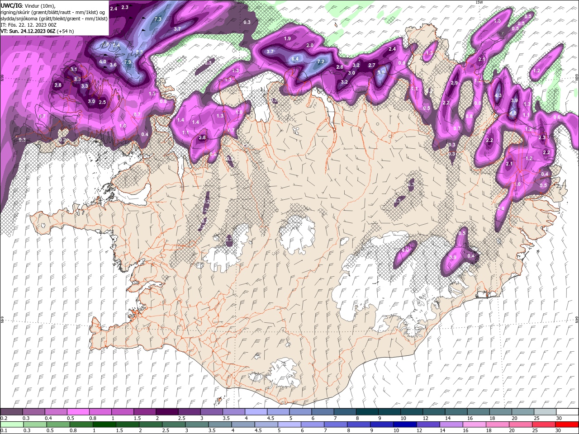The width and height of the screenshot is (579, 434).
Task: Click the 1.9 precipitation value on map
Action: pyautogui.click(x=287, y=39)
